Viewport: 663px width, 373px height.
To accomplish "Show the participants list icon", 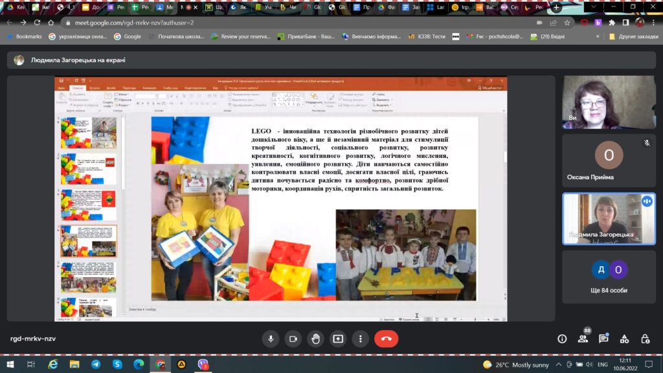I will coord(583,339).
